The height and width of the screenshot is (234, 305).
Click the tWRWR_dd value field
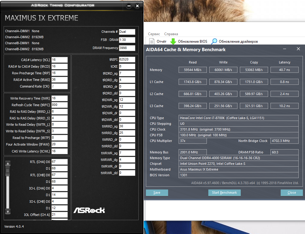127,173
